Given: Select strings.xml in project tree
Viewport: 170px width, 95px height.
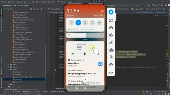Looking at the screenshot, I should [18, 79].
